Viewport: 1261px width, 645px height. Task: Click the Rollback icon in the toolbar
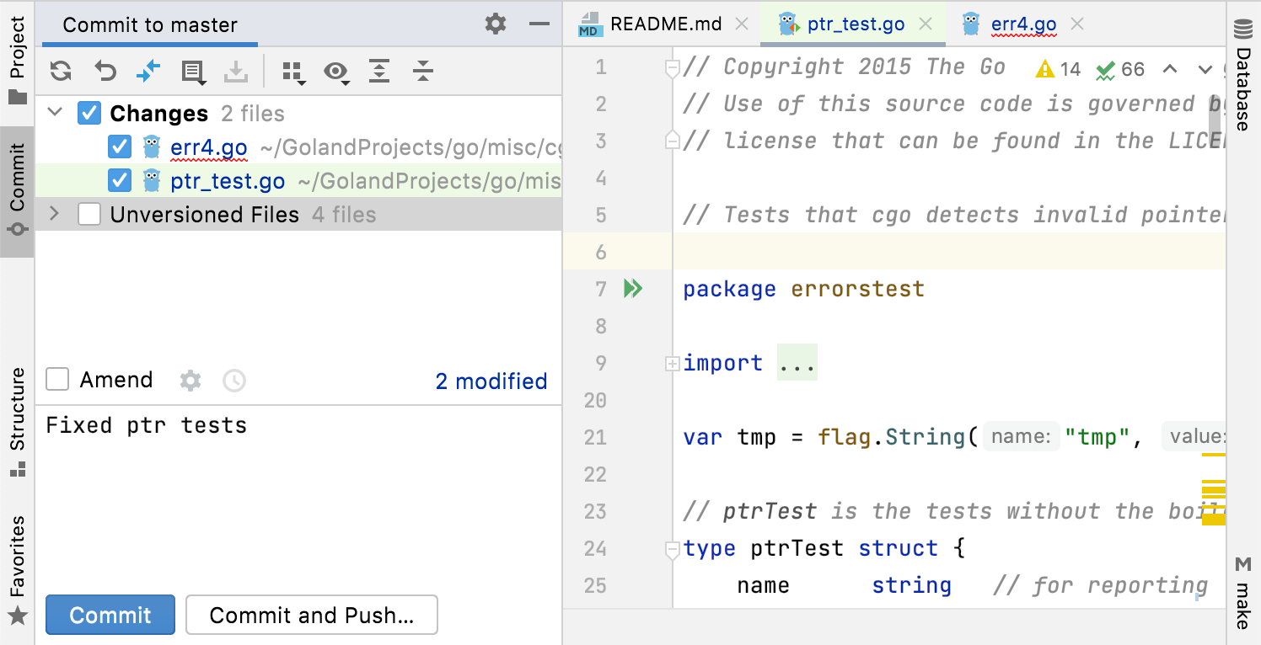pos(105,72)
